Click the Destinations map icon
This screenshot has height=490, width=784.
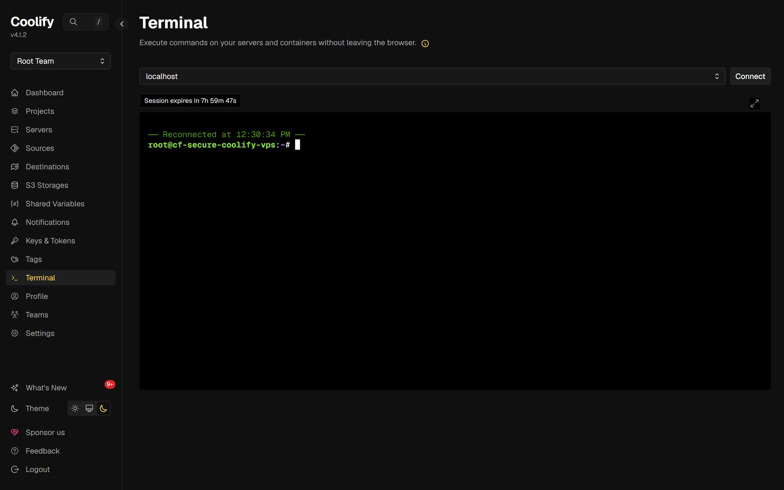tap(15, 167)
